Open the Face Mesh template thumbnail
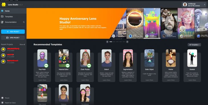The height and width of the screenshot is (105, 208). tap(42, 58)
